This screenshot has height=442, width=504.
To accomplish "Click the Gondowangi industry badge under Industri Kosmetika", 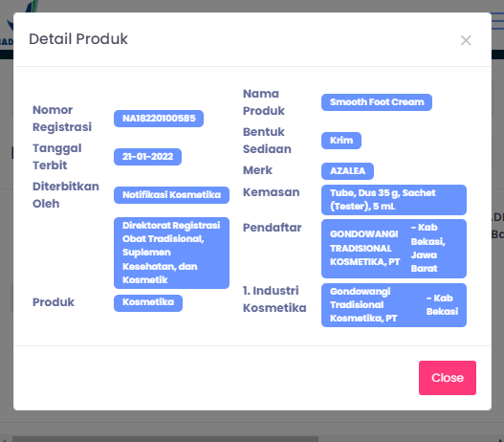I will tap(394, 305).
